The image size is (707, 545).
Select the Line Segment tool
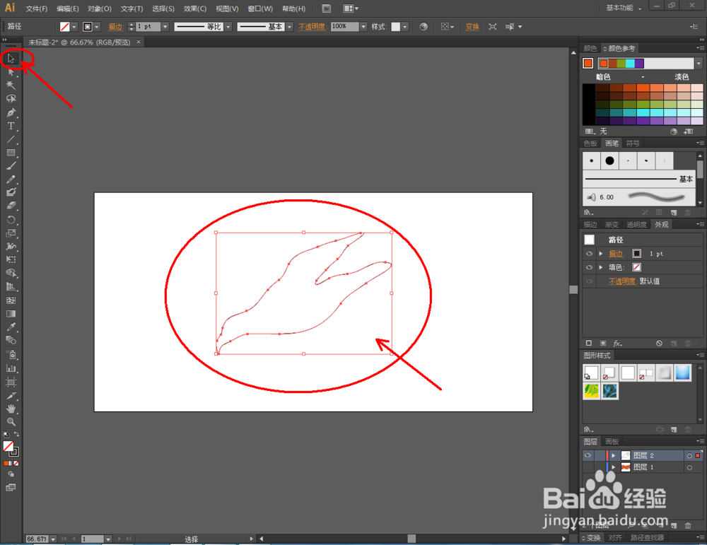point(11,140)
